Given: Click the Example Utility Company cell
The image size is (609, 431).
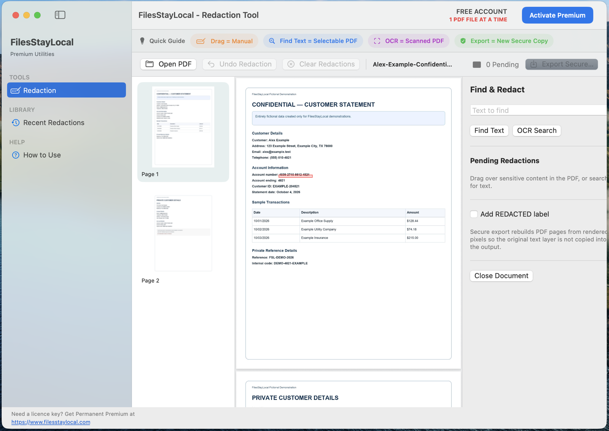Looking at the screenshot, I should (x=319, y=229).
